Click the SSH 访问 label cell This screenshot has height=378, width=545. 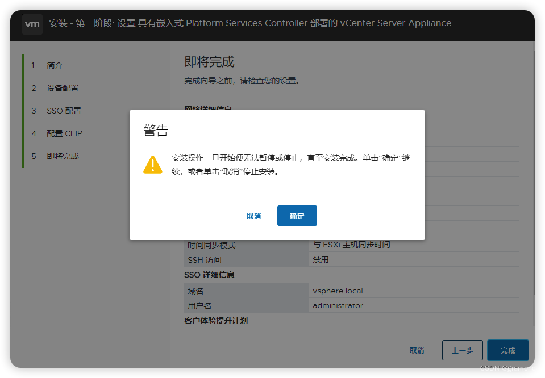click(247, 259)
